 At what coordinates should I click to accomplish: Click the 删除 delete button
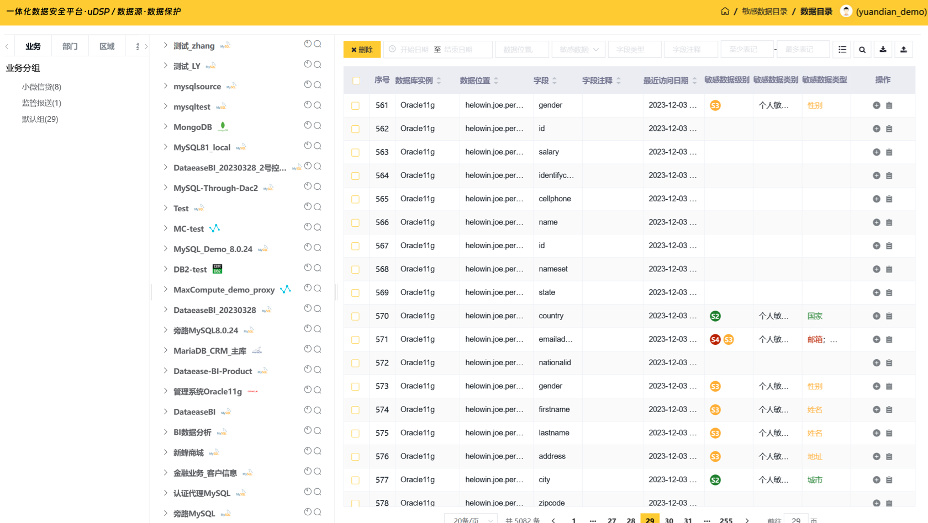point(362,50)
